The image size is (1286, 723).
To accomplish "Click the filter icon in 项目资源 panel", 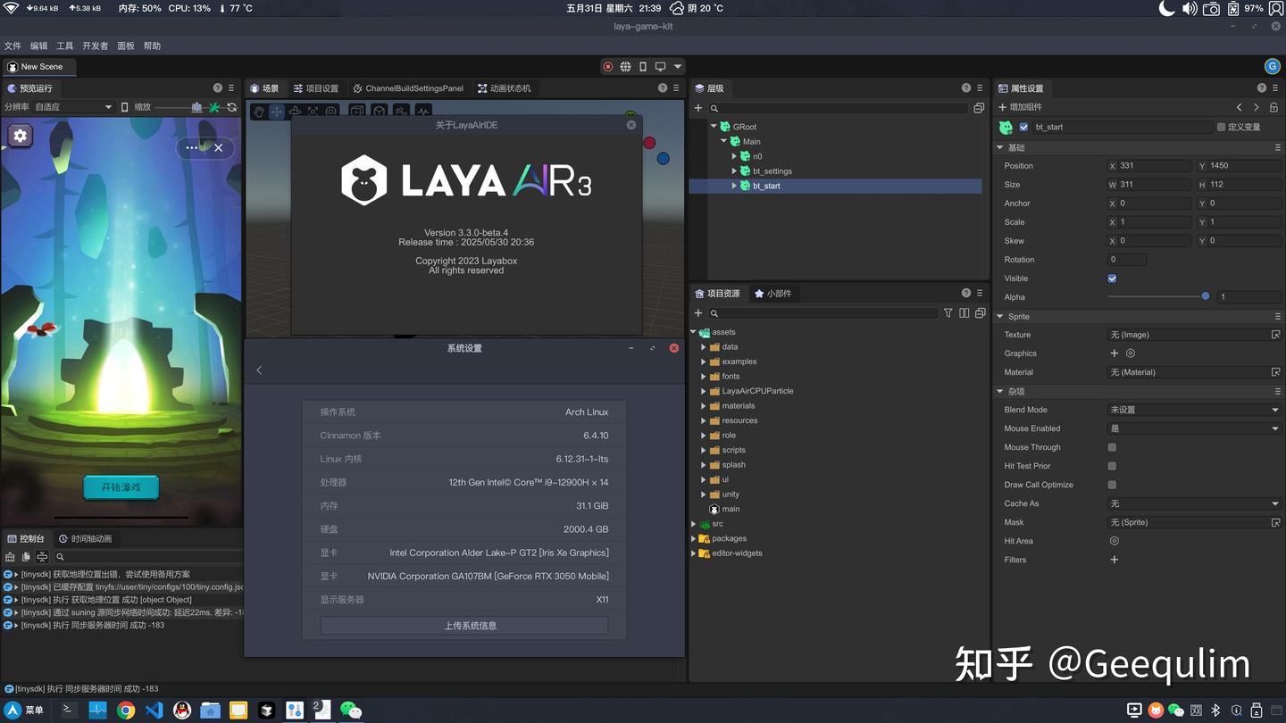I will point(948,312).
